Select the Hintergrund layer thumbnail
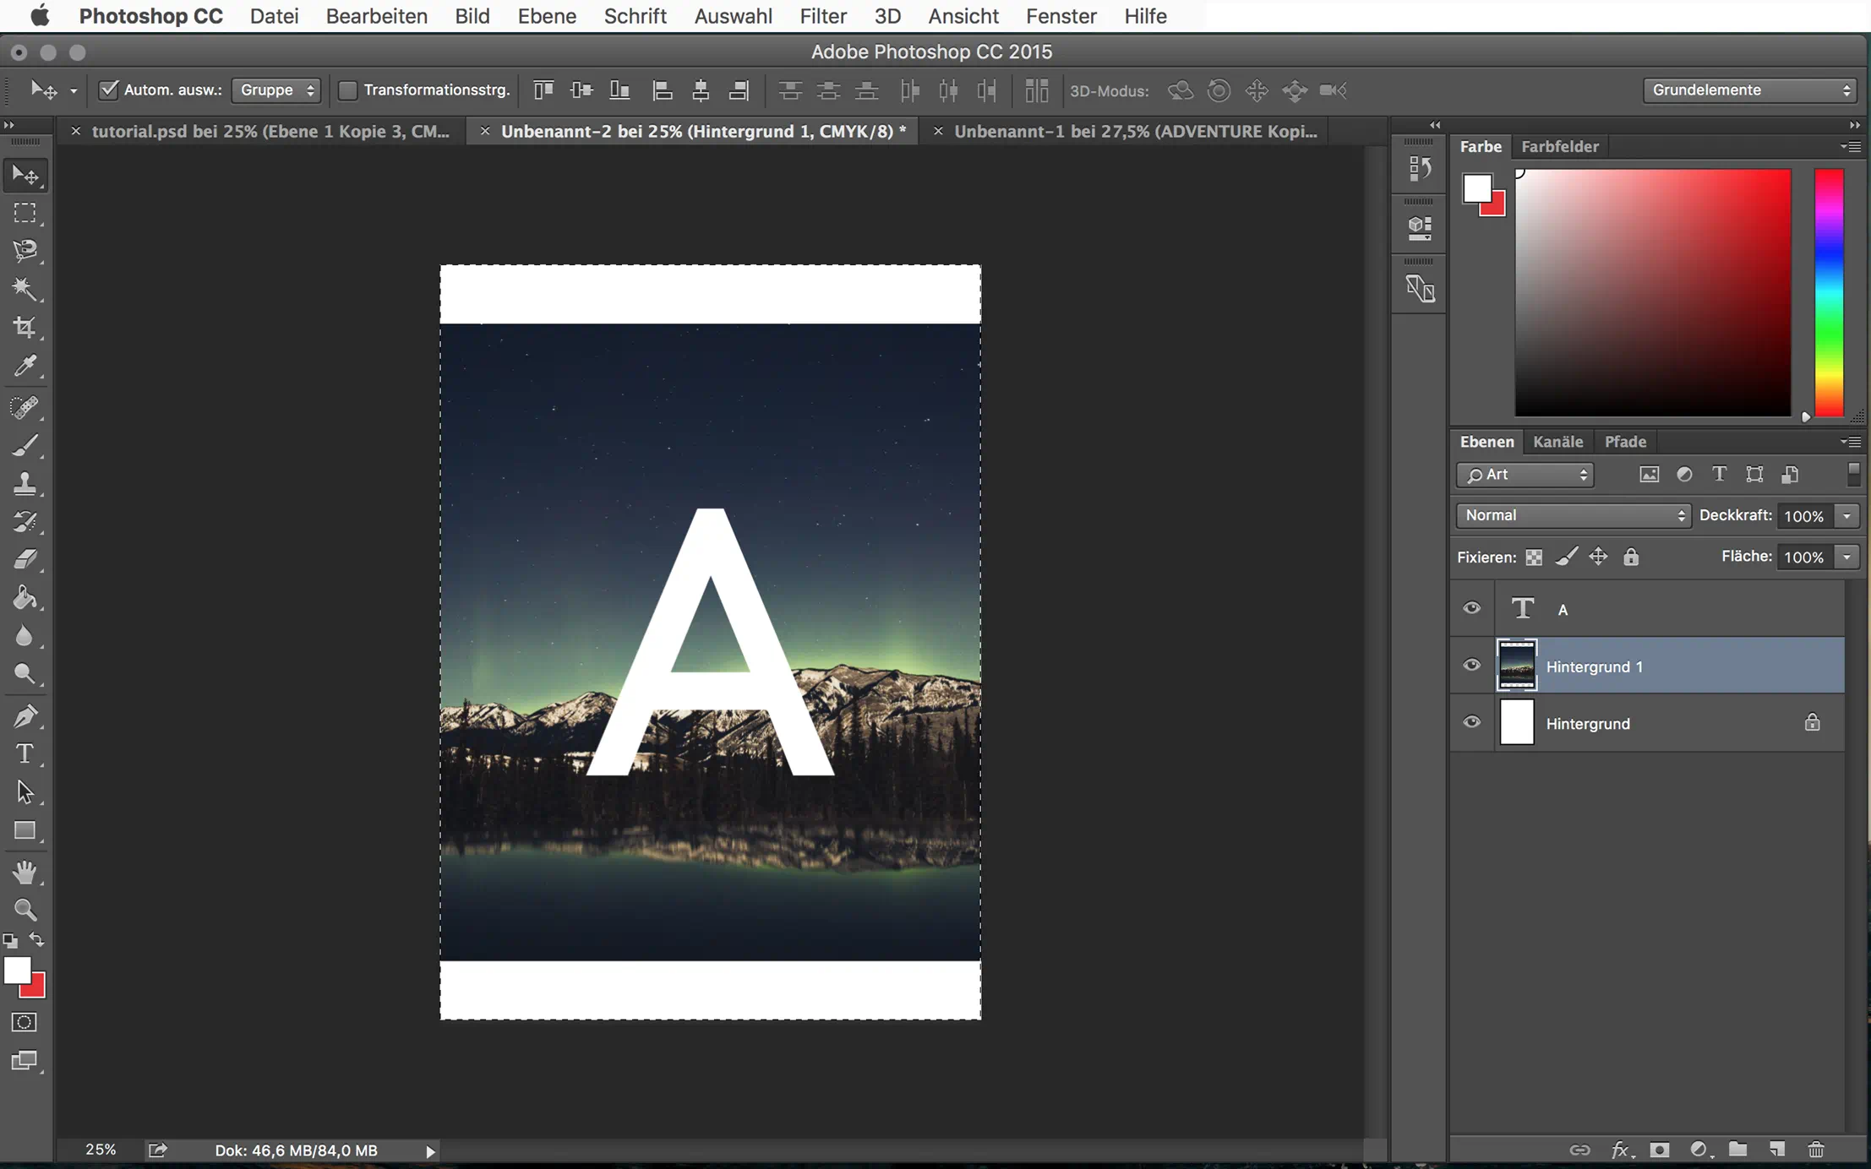This screenshot has width=1871, height=1169. pos(1516,723)
